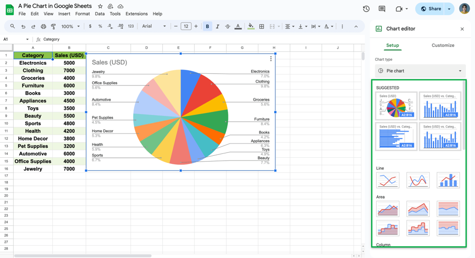Click the print icon in toolbar
475x258 pixels.
click(x=43, y=27)
